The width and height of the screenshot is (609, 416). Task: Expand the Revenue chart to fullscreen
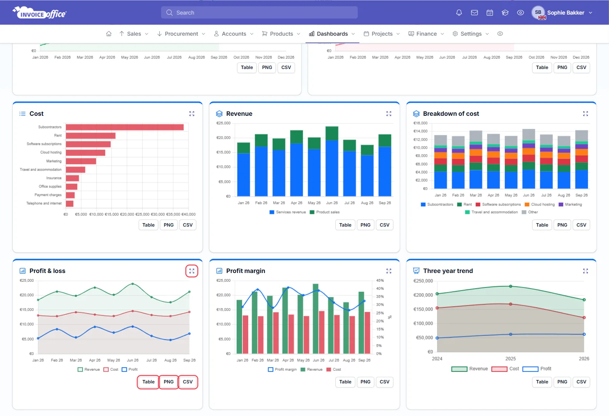[x=389, y=114]
